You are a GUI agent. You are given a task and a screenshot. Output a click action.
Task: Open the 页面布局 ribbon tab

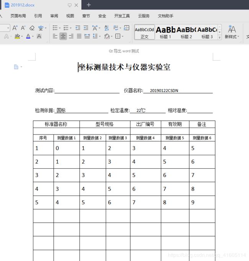(18, 16)
